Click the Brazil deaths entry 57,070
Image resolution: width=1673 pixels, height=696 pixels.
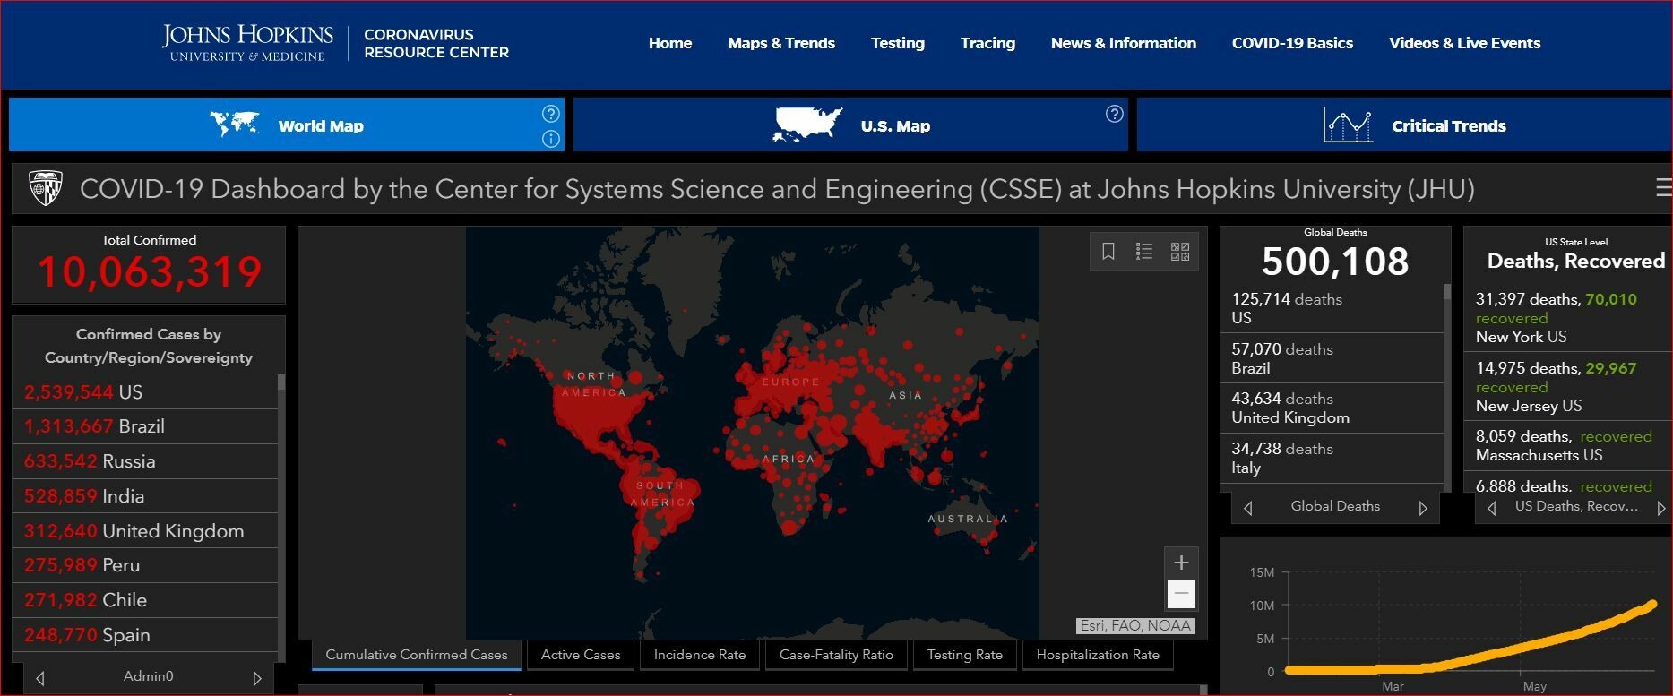click(x=1332, y=358)
